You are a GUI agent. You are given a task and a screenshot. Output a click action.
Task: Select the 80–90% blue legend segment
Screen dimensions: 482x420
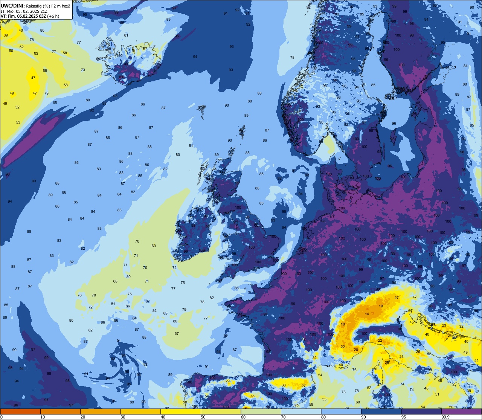pos(341,411)
